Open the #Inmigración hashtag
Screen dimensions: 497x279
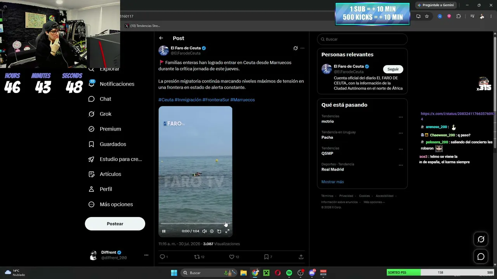pyautogui.click(x=188, y=100)
